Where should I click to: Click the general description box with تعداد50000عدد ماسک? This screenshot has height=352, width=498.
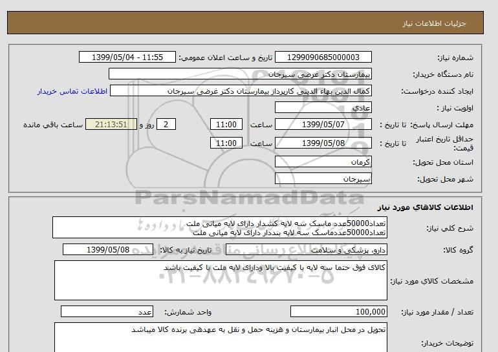pos(220,227)
